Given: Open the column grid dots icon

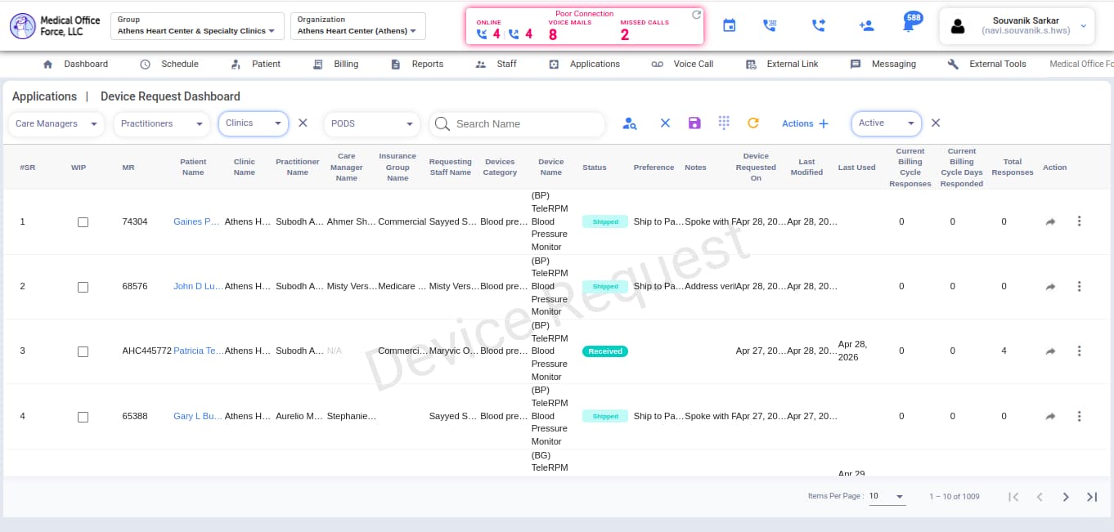Looking at the screenshot, I should pyautogui.click(x=724, y=123).
